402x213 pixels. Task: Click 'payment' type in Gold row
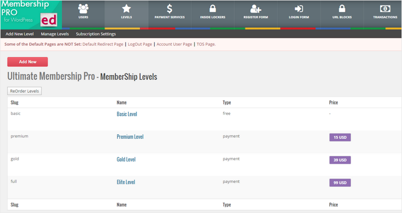(231, 159)
